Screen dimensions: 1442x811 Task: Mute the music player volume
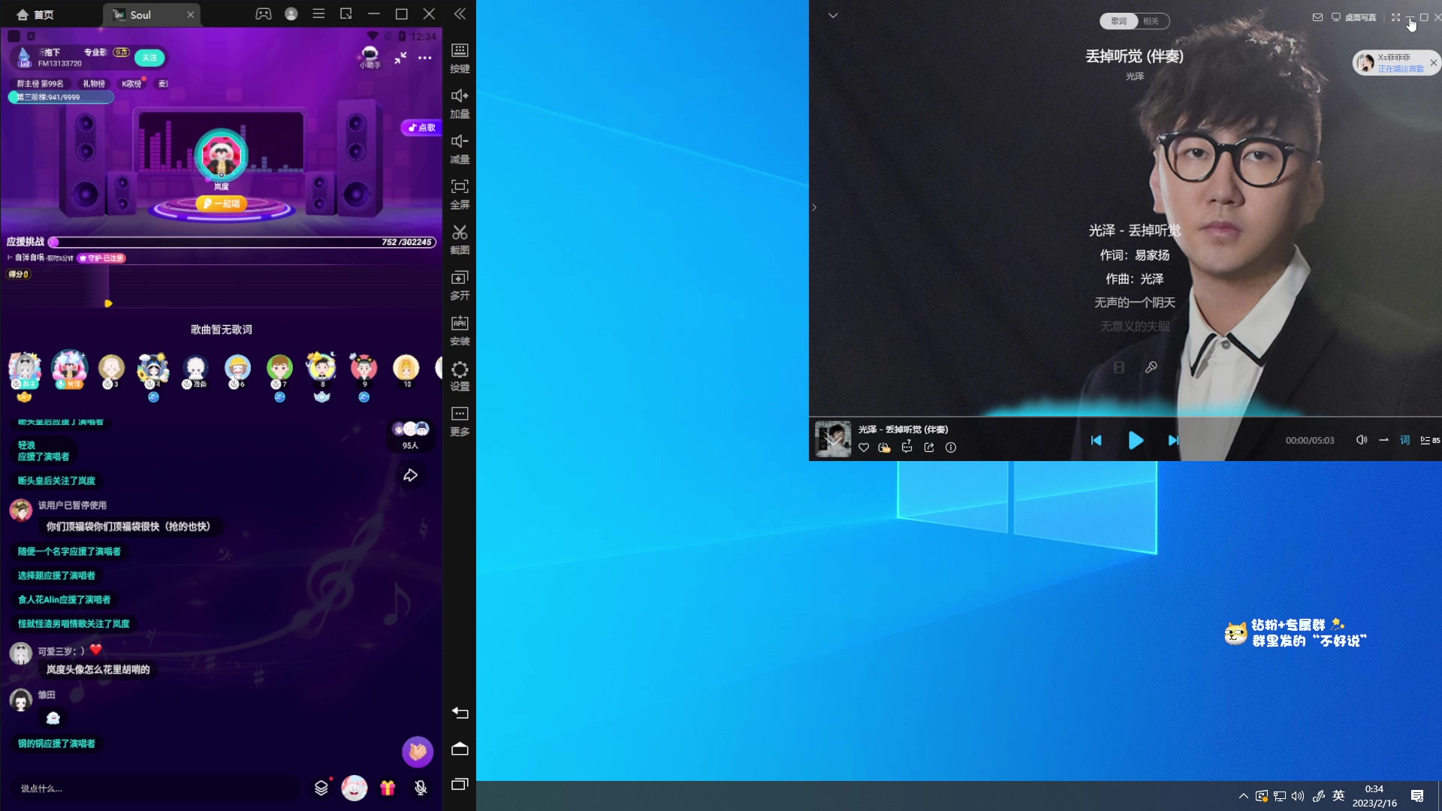pyautogui.click(x=1361, y=440)
